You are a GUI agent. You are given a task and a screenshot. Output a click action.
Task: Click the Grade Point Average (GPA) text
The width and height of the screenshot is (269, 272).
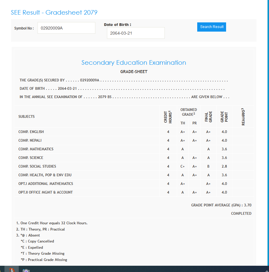tap(221, 205)
